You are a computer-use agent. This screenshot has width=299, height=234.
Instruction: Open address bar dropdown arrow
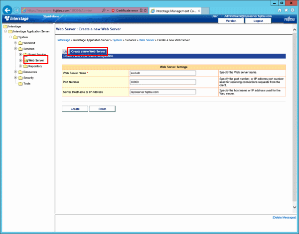tap(108, 10)
